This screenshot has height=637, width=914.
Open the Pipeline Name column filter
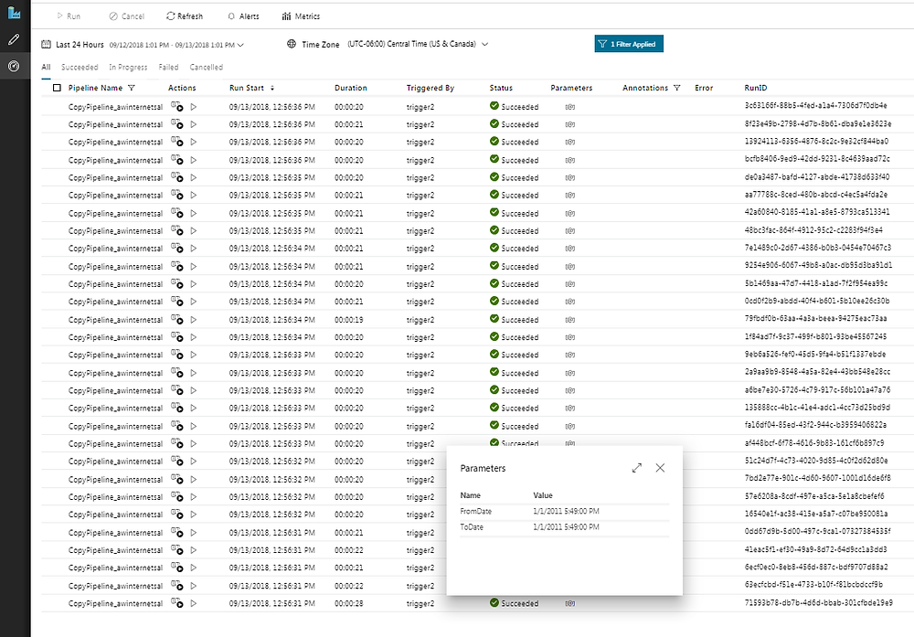(131, 88)
